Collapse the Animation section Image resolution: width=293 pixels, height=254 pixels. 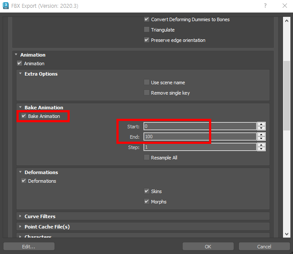pyautogui.click(x=16, y=54)
